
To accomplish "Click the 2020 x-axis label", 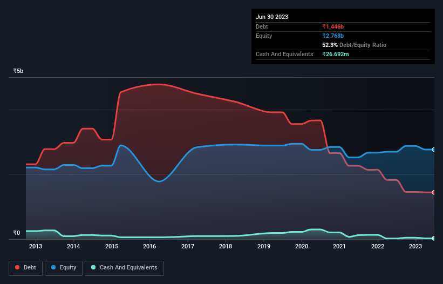I will pos(302,246).
